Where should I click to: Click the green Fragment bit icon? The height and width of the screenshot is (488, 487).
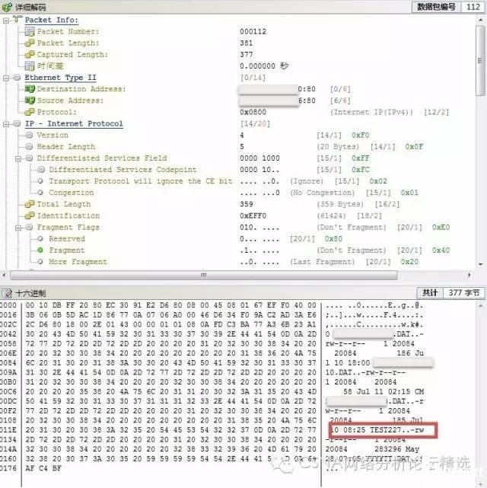(x=40, y=250)
